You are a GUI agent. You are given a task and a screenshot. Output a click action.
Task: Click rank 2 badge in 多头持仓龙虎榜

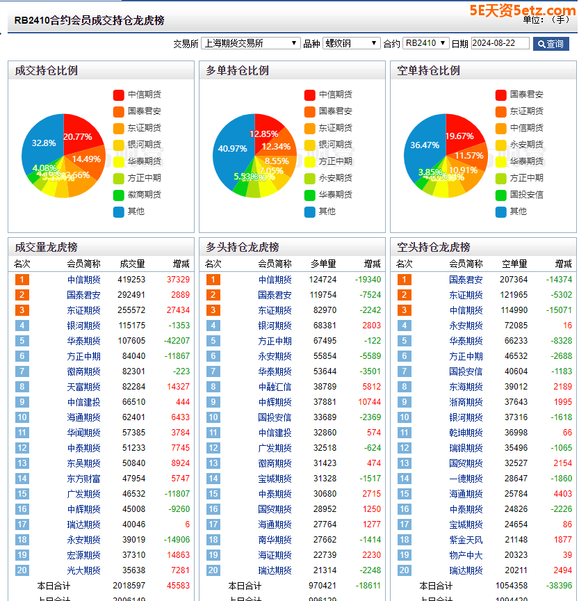pyautogui.click(x=213, y=295)
